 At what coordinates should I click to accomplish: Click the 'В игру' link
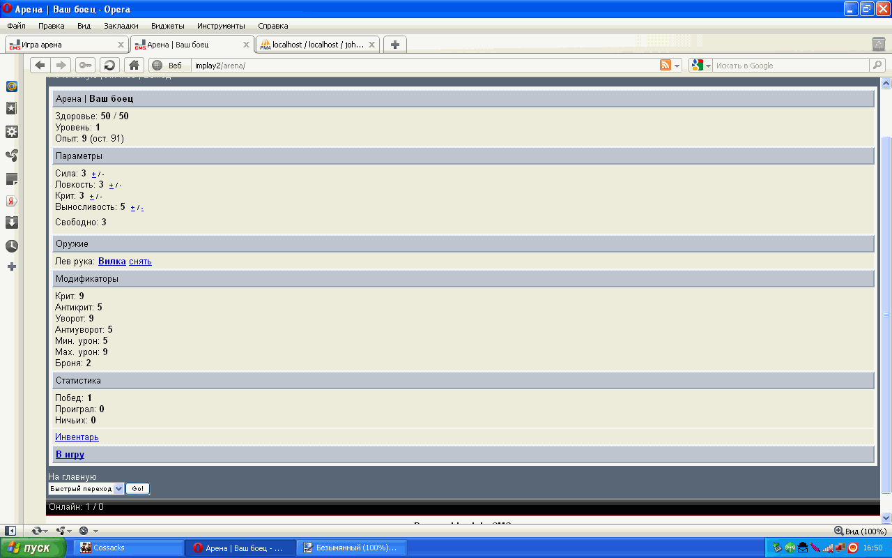[70, 455]
